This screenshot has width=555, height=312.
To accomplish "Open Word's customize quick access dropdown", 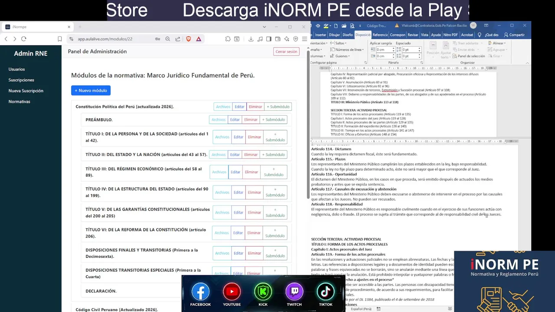I will [x=360, y=26].
